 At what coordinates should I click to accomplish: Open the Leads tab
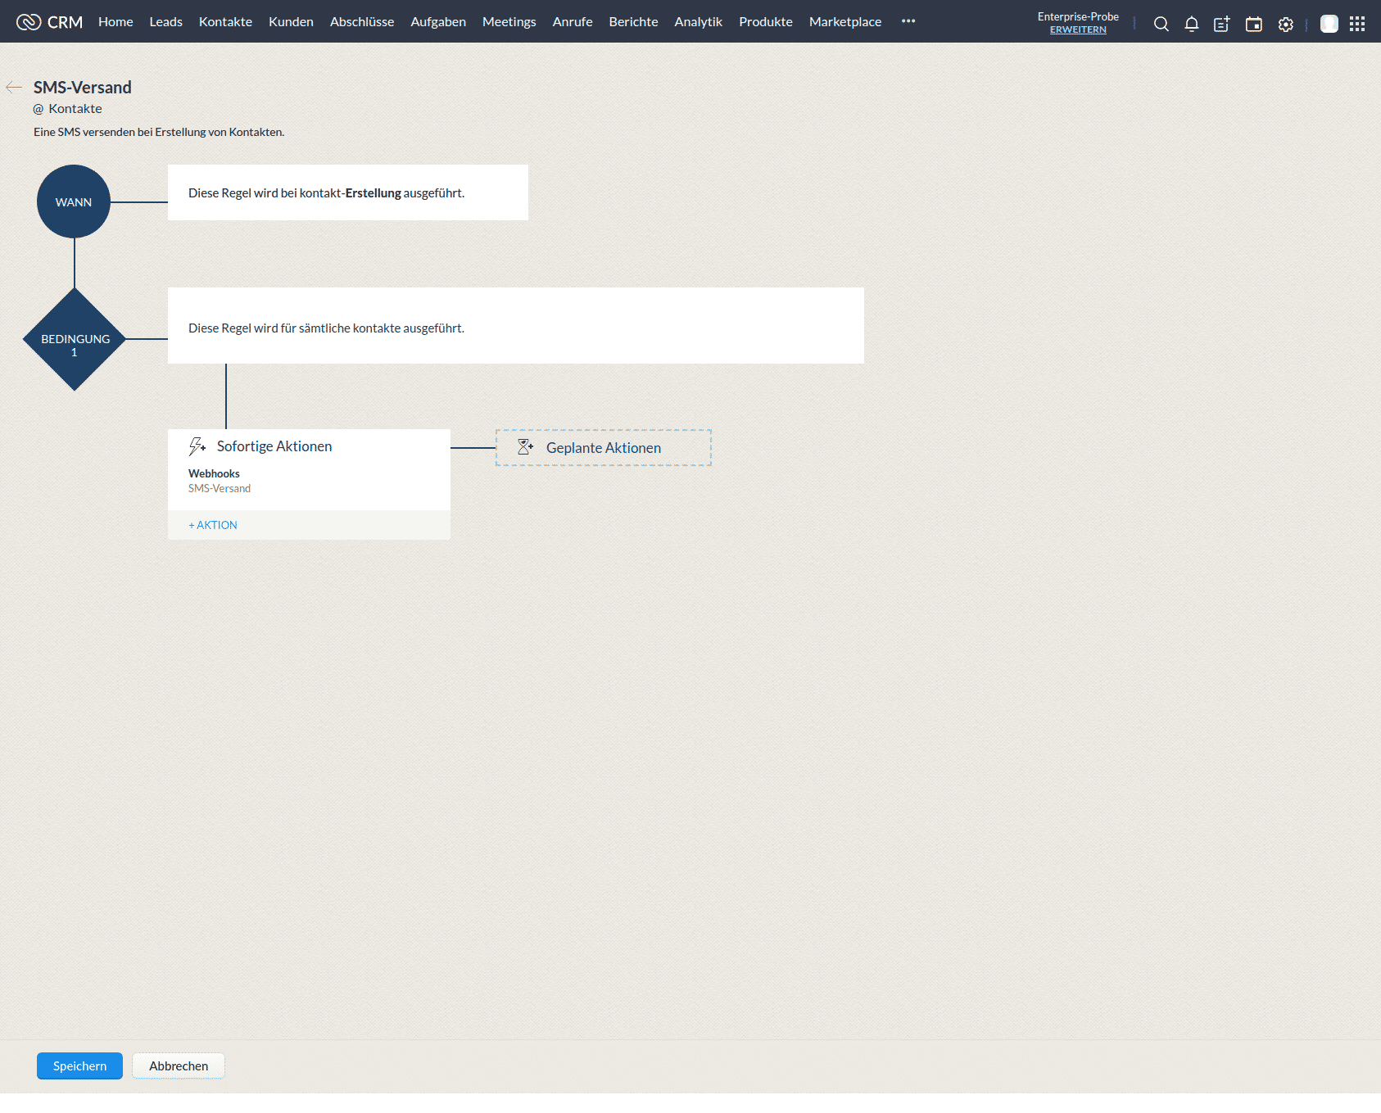[165, 22]
